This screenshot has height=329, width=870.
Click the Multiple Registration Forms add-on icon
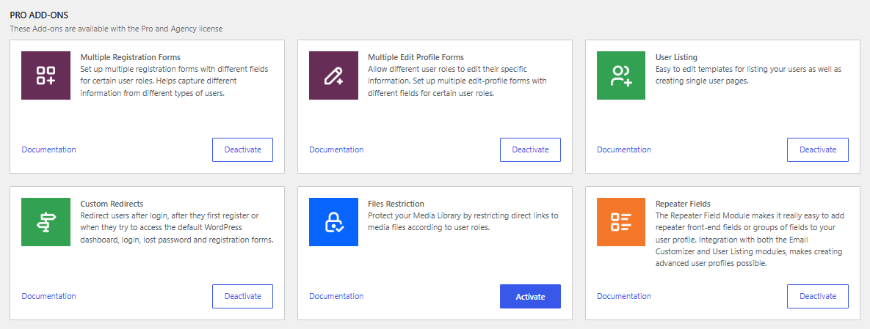point(46,75)
